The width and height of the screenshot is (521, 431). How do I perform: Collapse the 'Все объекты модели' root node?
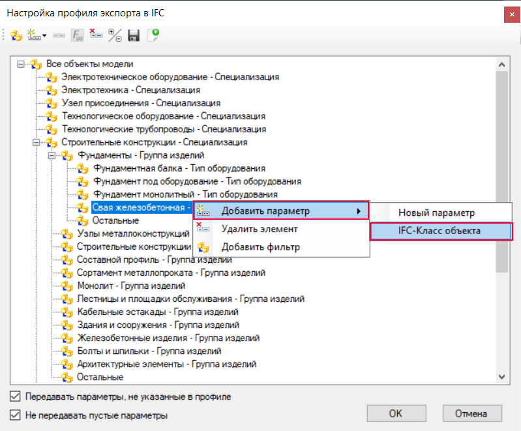pyautogui.click(x=21, y=64)
